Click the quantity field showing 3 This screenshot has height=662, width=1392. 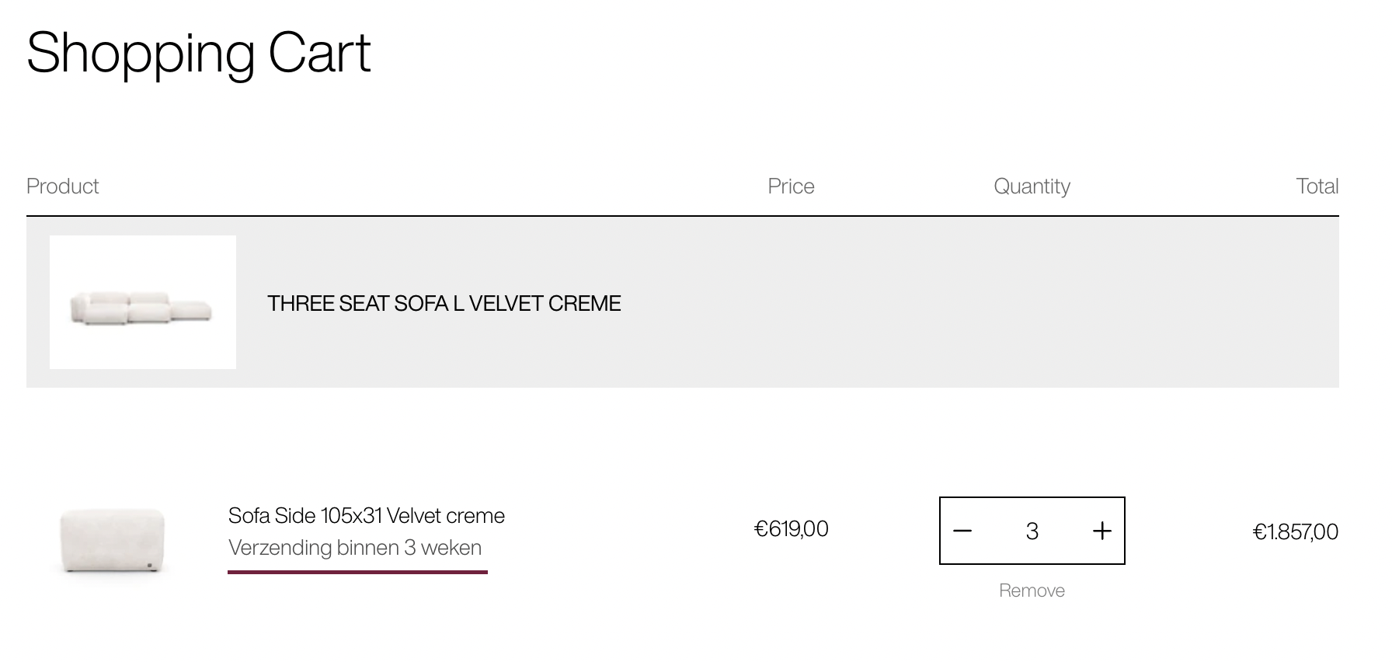tap(1032, 531)
